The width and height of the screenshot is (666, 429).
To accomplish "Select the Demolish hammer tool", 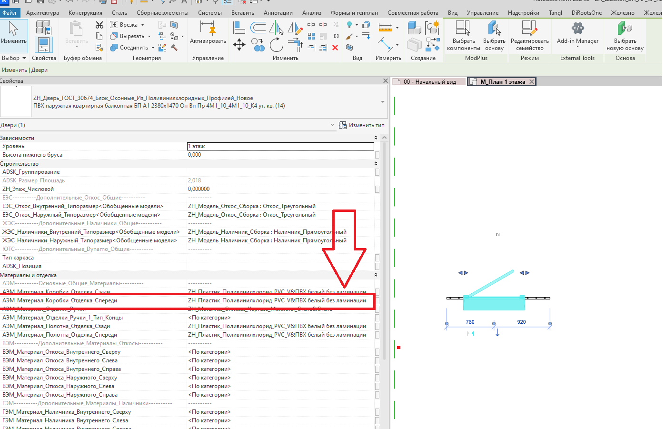I will coord(174,47).
